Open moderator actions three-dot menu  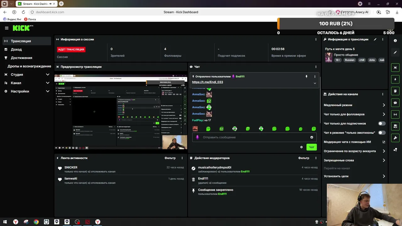316,158
